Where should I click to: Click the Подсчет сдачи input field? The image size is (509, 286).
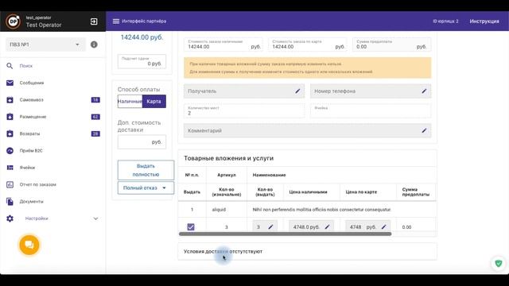[142, 61]
